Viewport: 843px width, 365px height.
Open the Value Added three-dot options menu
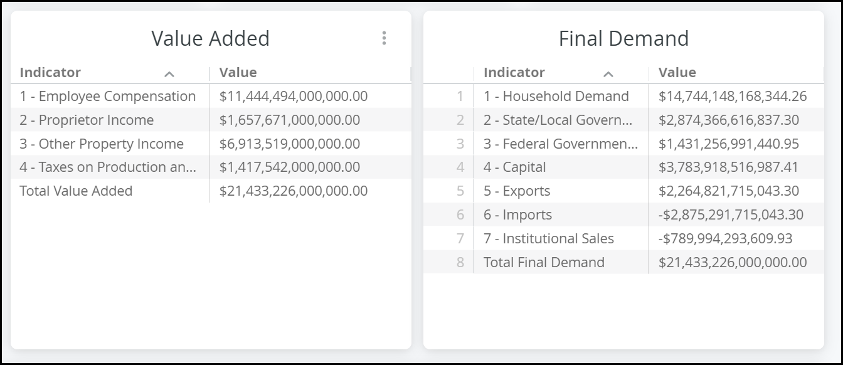click(x=384, y=38)
